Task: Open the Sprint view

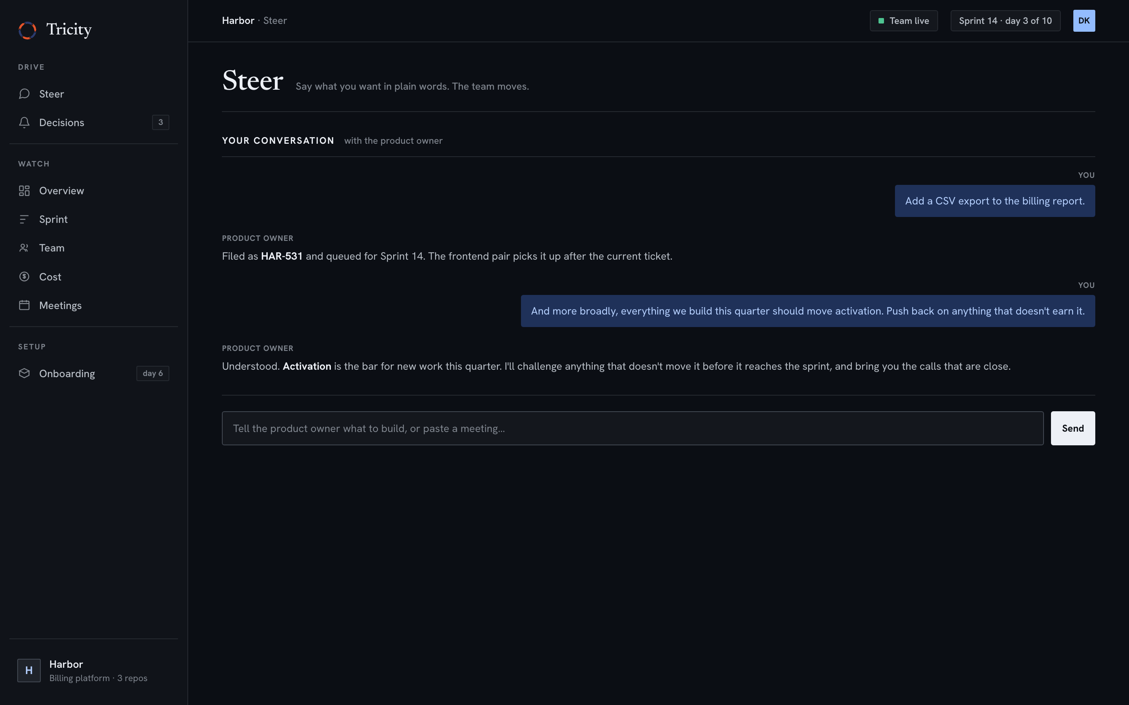Action: click(x=94, y=219)
